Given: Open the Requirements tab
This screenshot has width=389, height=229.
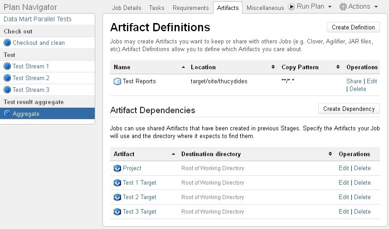Looking at the screenshot, I should point(190,8).
